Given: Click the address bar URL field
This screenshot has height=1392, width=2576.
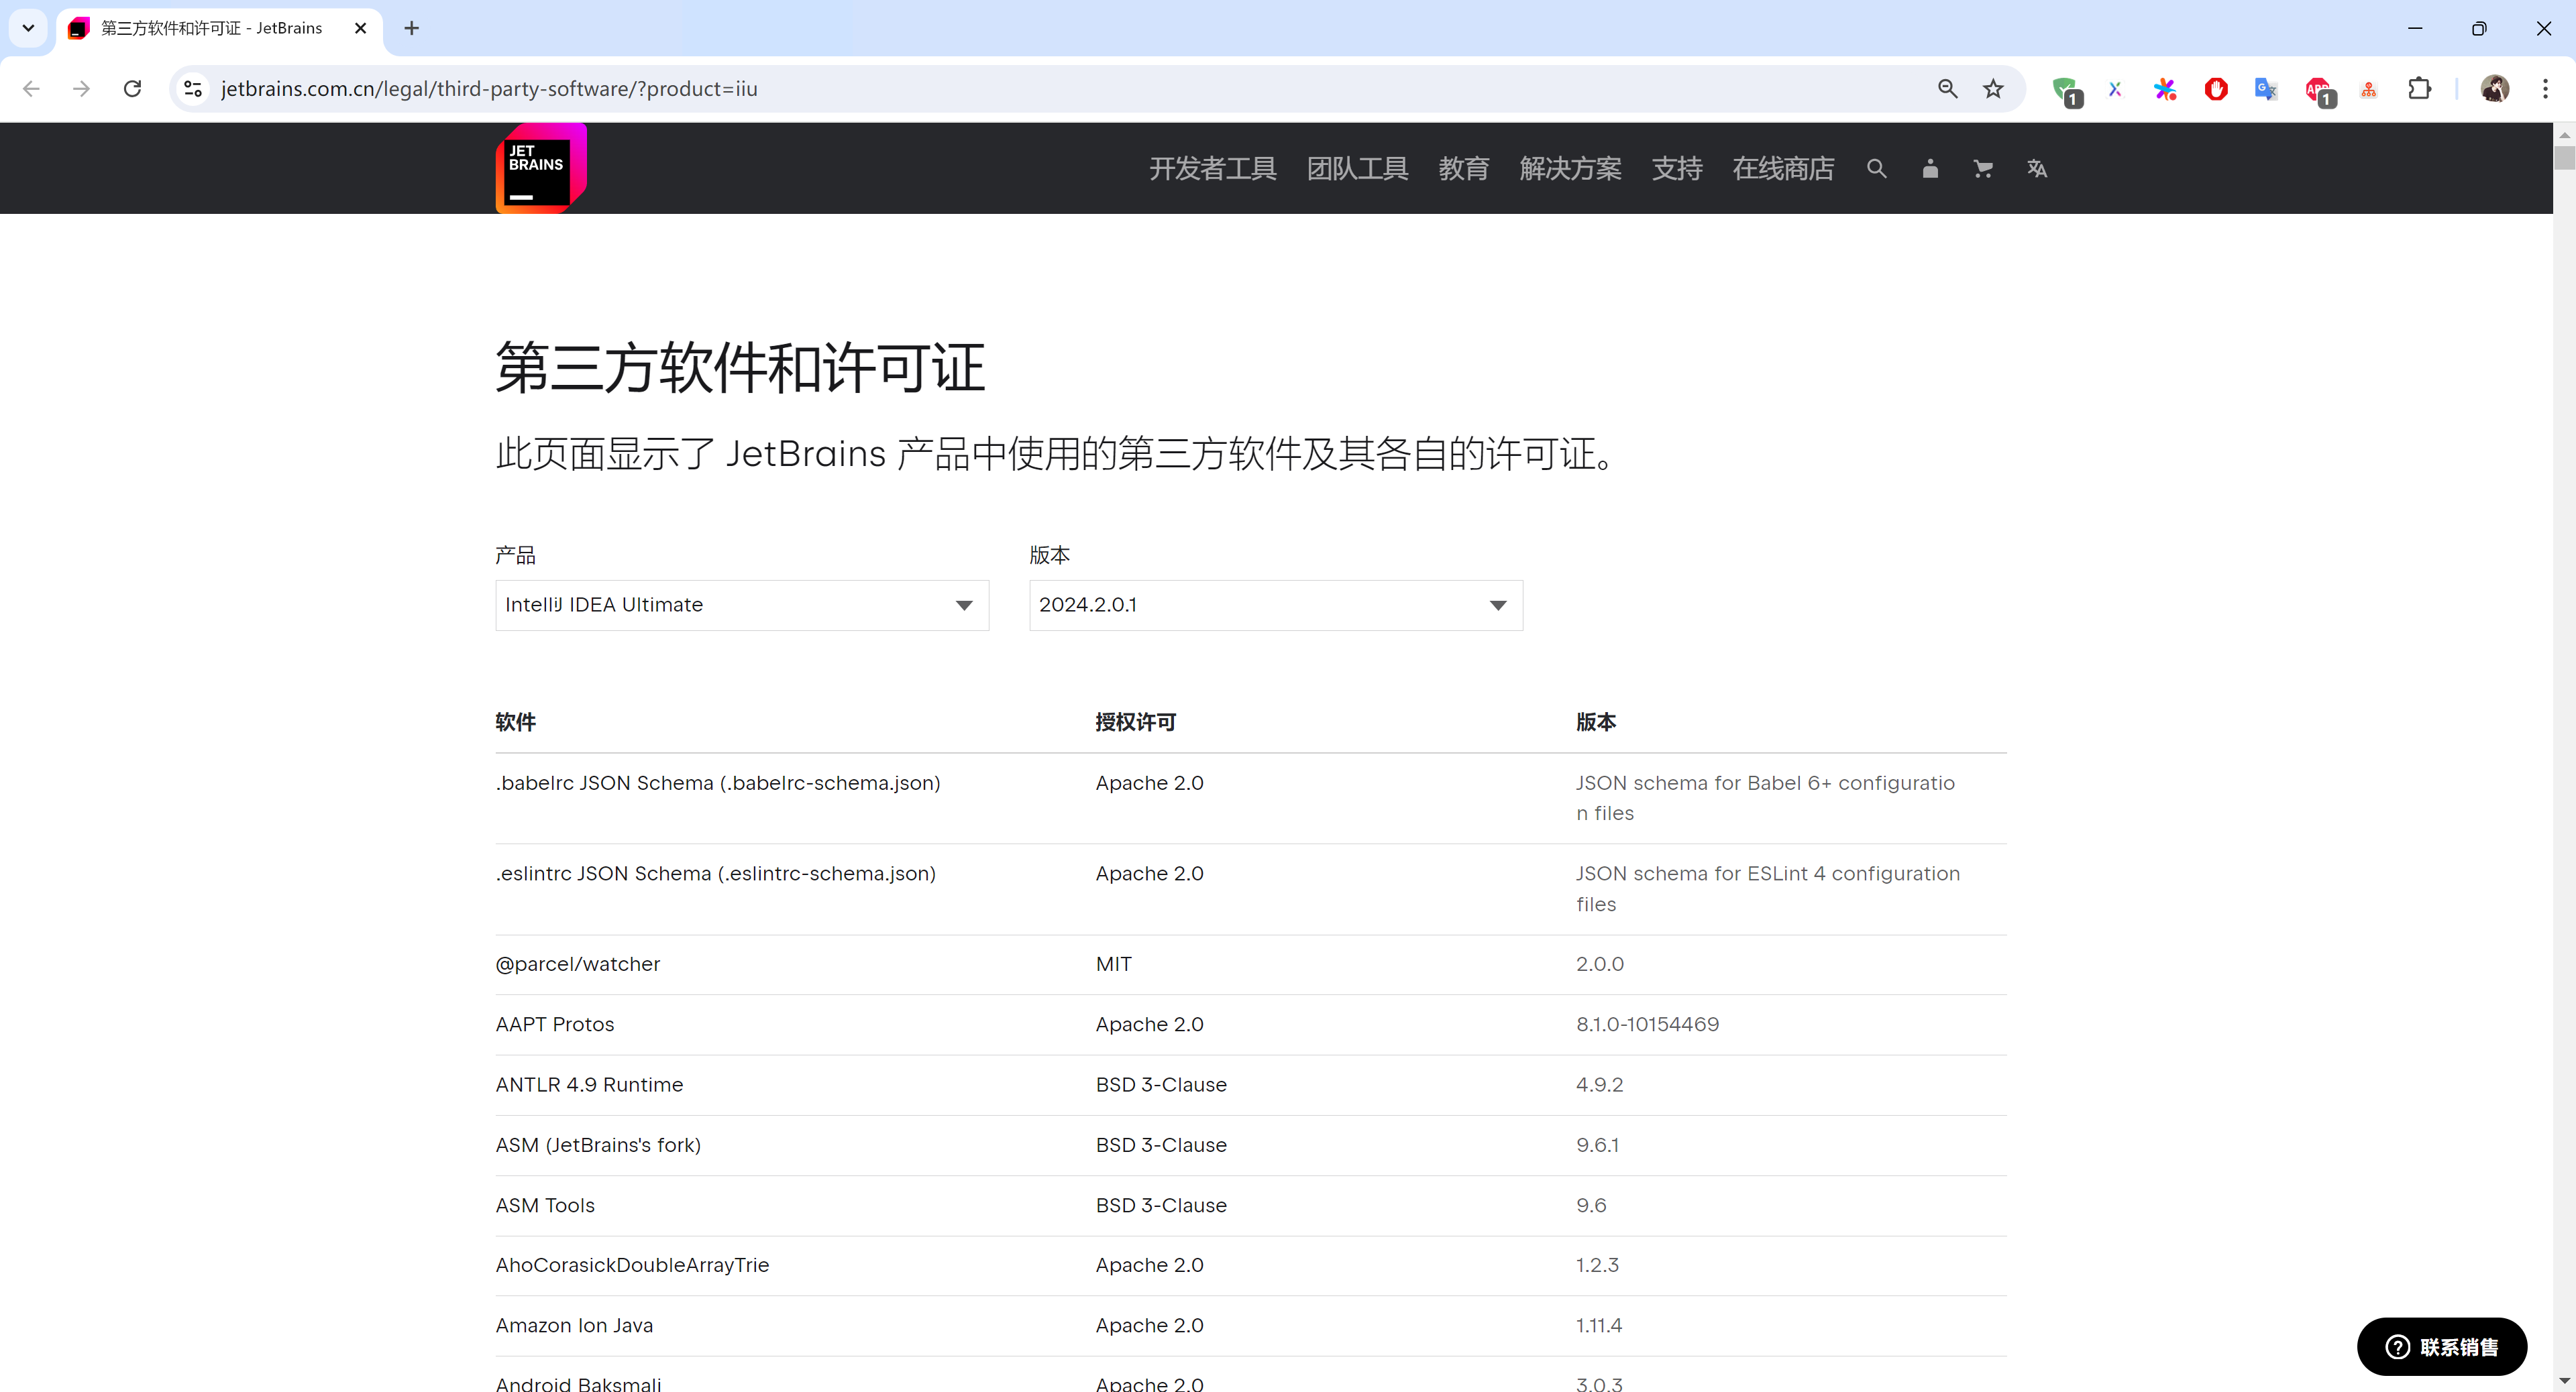Looking at the screenshot, I should (x=1000, y=89).
